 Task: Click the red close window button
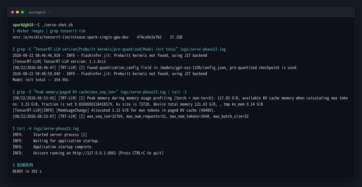coord(12,12)
